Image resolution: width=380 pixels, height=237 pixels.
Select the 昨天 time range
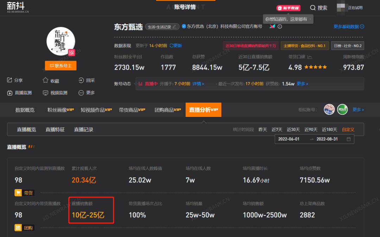pos(263,130)
